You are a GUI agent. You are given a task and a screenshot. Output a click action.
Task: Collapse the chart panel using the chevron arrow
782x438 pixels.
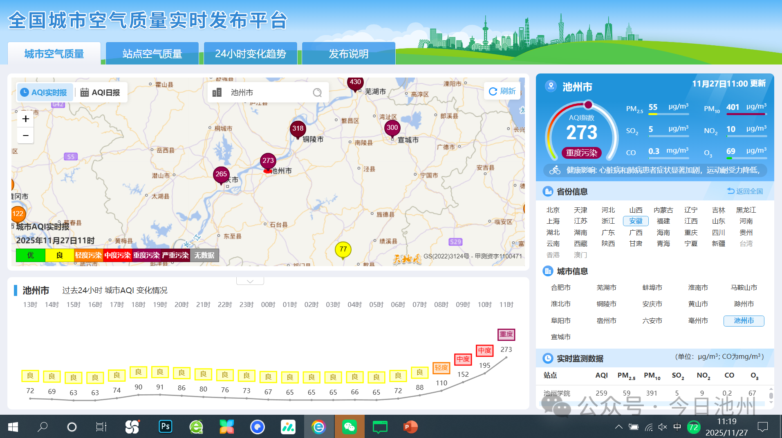250,280
